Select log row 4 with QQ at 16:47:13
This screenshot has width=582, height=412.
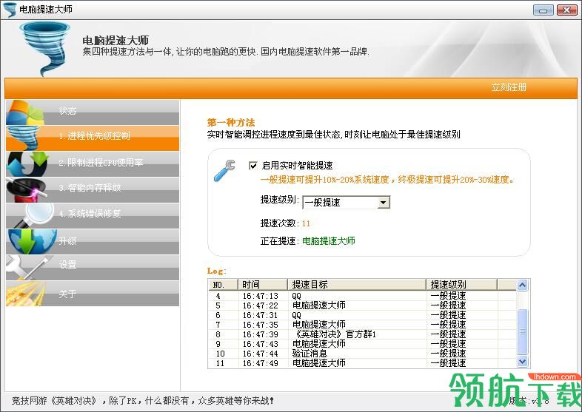(362, 296)
